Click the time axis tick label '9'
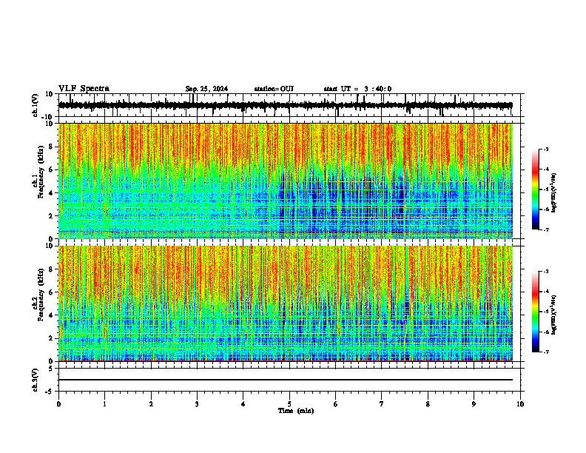The height and width of the screenshot is (453, 586). tap(474, 404)
